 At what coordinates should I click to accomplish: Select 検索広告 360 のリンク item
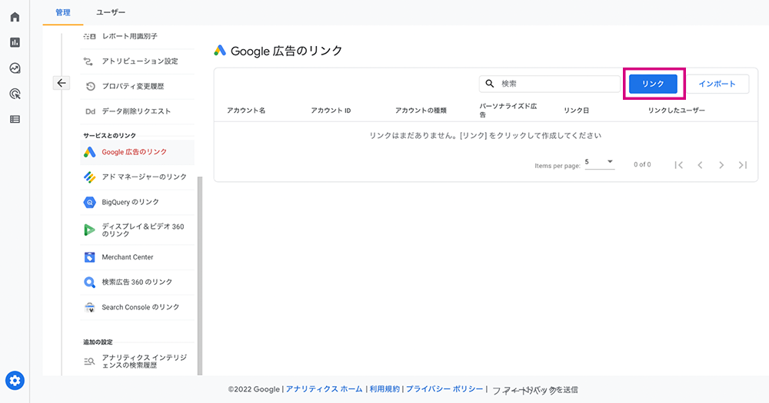pyautogui.click(x=138, y=282)
